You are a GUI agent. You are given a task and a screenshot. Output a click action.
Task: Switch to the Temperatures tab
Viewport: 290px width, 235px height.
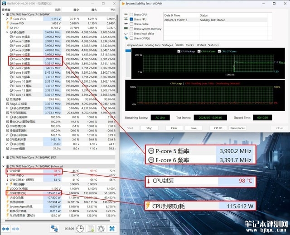135,45
